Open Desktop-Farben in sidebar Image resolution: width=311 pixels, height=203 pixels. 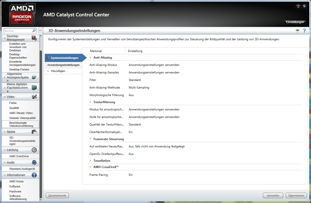point(19,69)
